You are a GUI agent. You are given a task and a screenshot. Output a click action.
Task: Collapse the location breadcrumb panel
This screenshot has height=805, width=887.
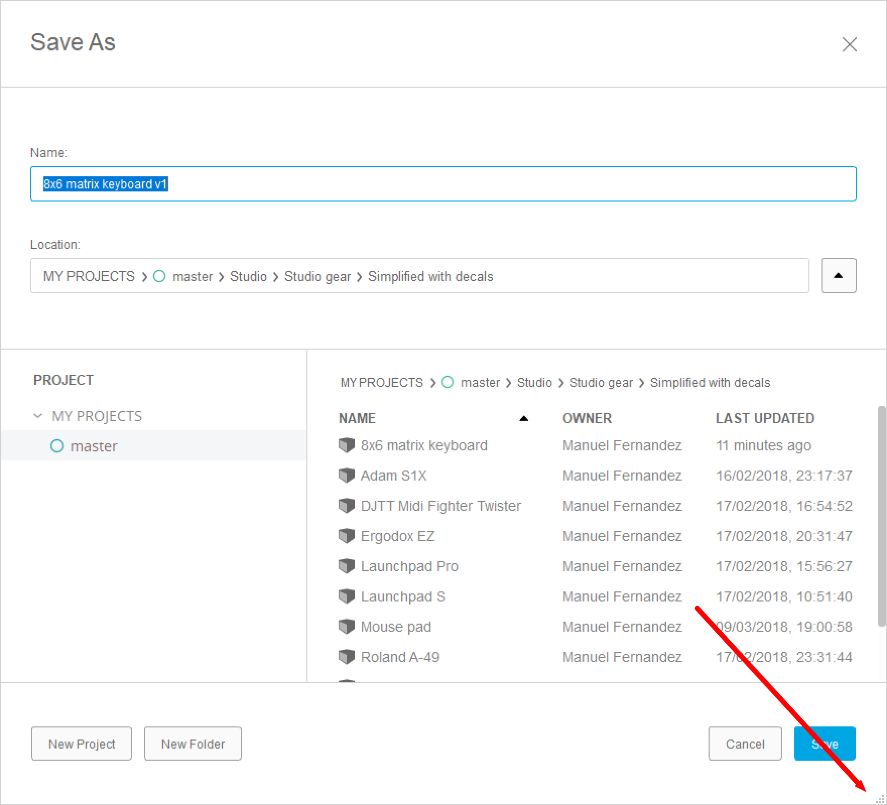pyautogui.click(x=838, y=276)
